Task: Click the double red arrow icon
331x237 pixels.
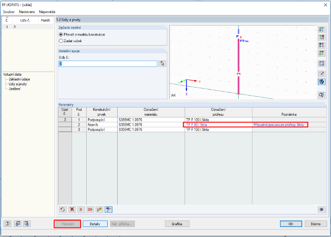Action: (90, 209)
